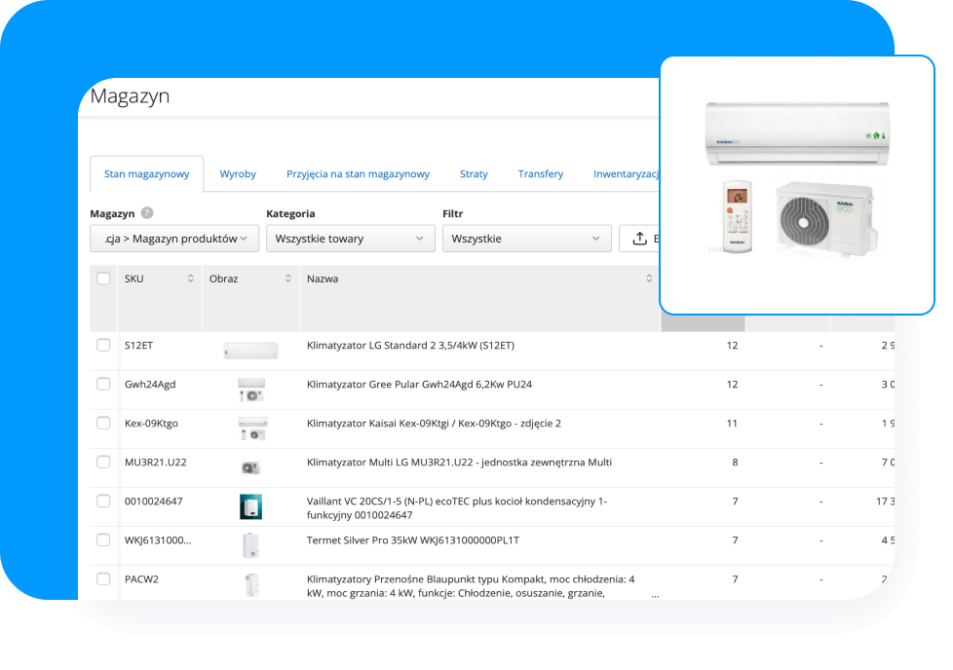Viewport: 953px width, 670px height.
Task: Click the Termet Silver Pro product image
Action: (250, 543)
